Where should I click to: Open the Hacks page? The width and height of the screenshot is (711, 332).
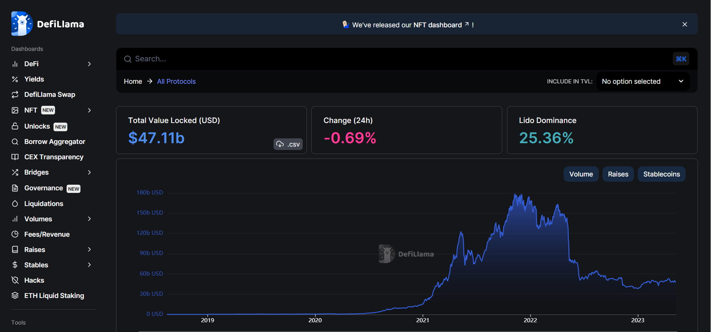click(34, 280)
